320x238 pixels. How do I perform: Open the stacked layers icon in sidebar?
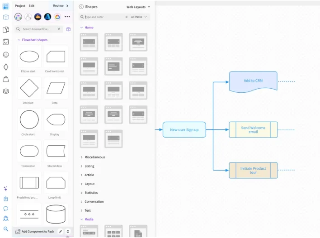coord(6,91)
